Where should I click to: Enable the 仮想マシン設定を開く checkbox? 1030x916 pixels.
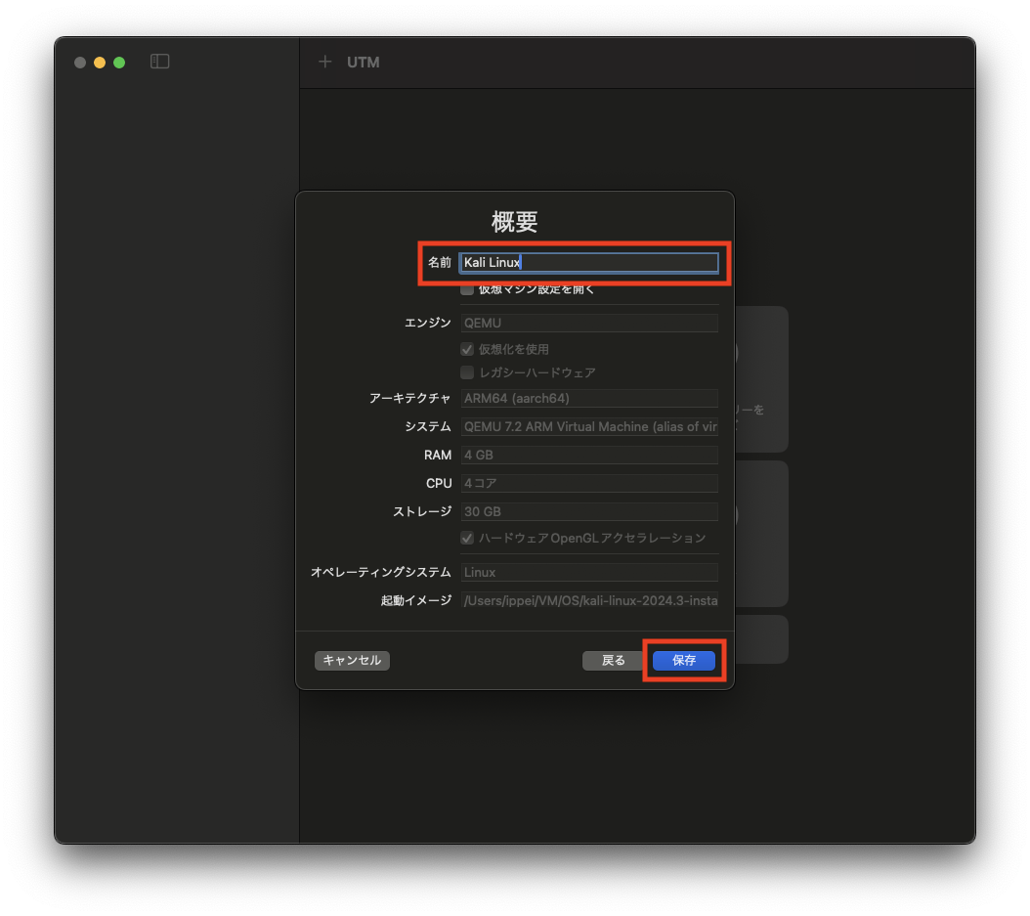tap(467, 288)
